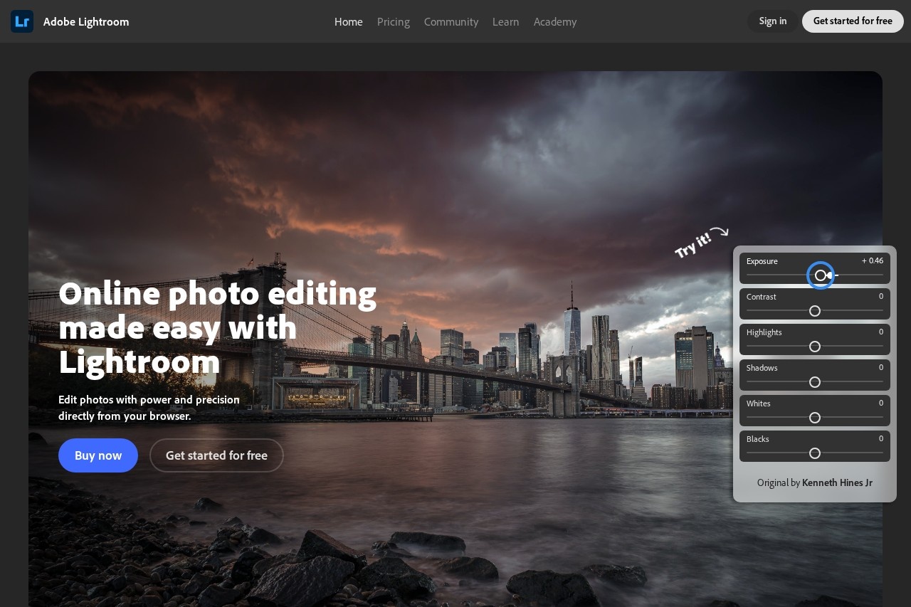The image size is (911, 607).
Task: Click the Blacks slider handle
Action: (815, 453)
